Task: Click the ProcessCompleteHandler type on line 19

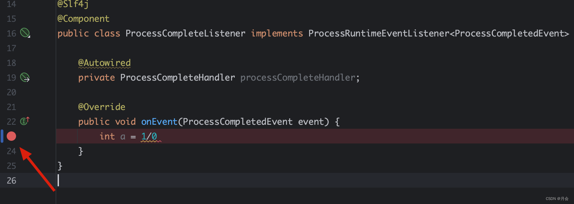Action: pyautogui.click(x=177, y=78)
